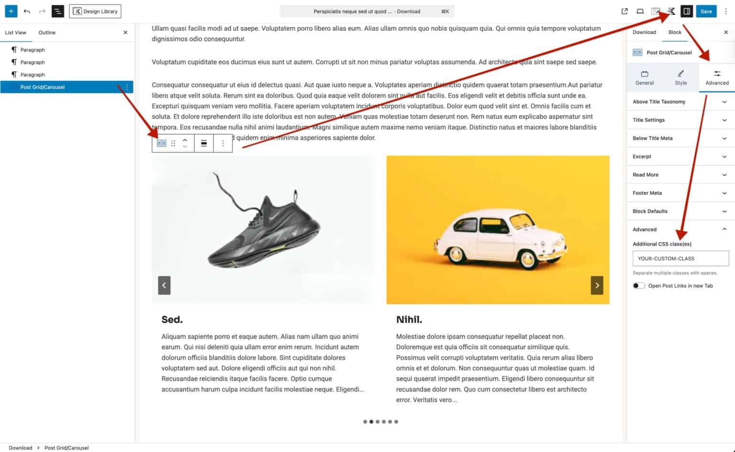The width and height of the screenshot is (735, 452).
Task: Open the block inserter with the plus icon
Action: click(11, 11)
